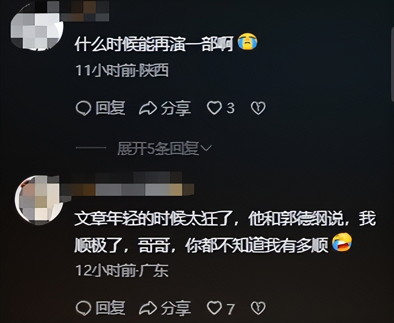This screenshot has width=394, height=323.
Task: Click share arrow icon on Guangdong comment
Action: (x=148, y=308)
